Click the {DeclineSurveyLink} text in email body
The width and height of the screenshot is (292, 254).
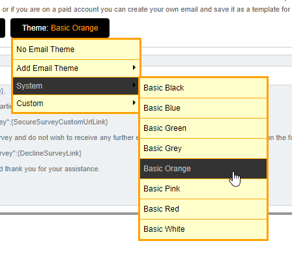(x=50, y=153)
